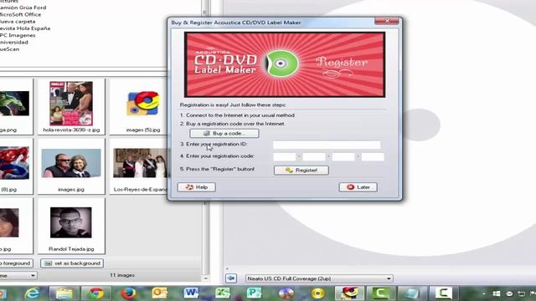Click the Label Maker taskbar icon with red cap
The image size is (536, 301).
[349, 293]
